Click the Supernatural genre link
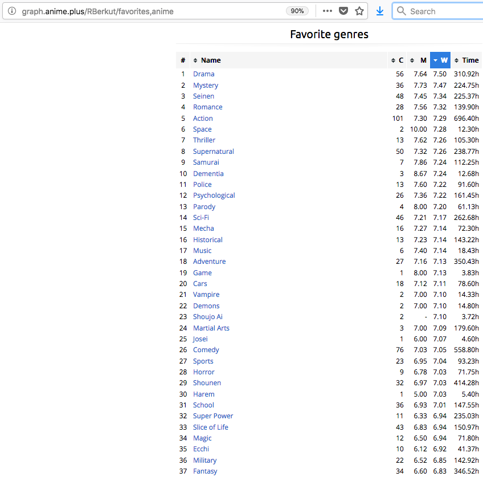 [x=213, y=152]
